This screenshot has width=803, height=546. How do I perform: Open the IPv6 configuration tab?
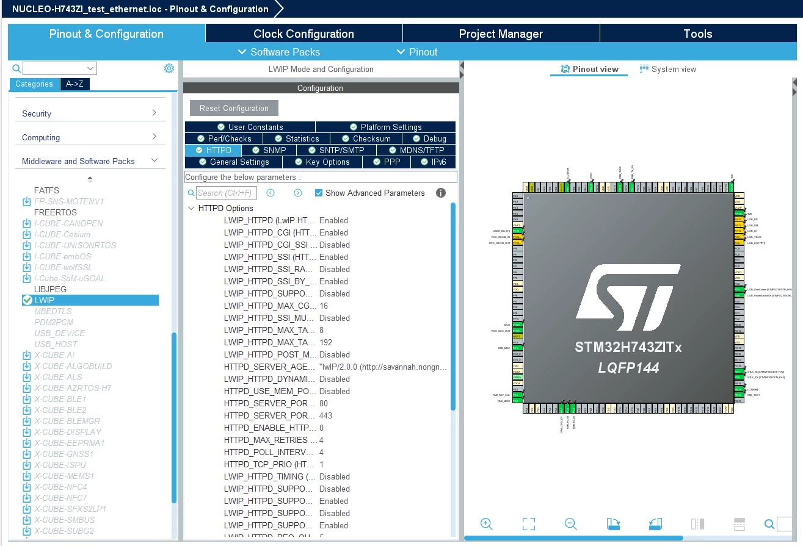point(433,162)
